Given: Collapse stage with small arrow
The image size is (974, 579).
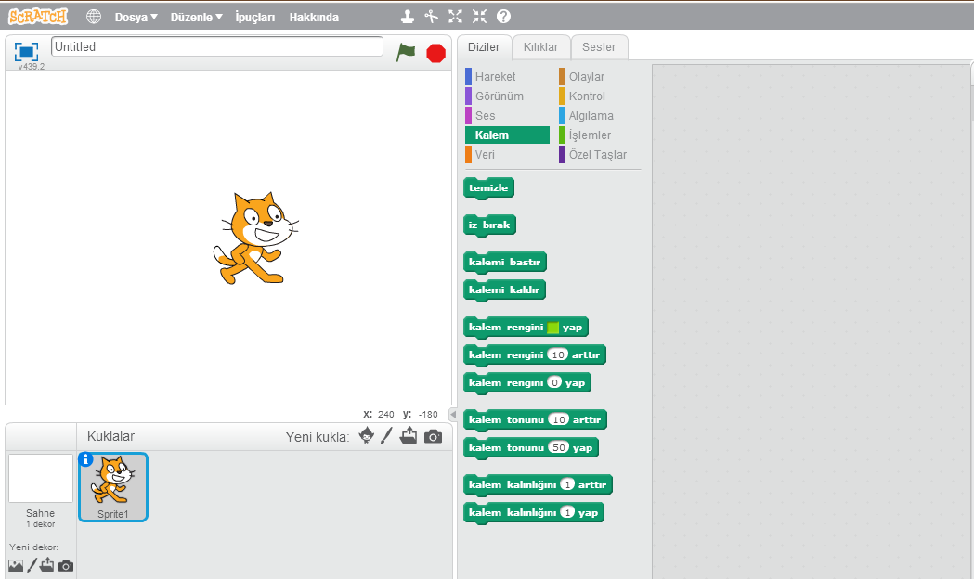Looking at the screenshot, I should pyautogui.click(x=453, y=414).
